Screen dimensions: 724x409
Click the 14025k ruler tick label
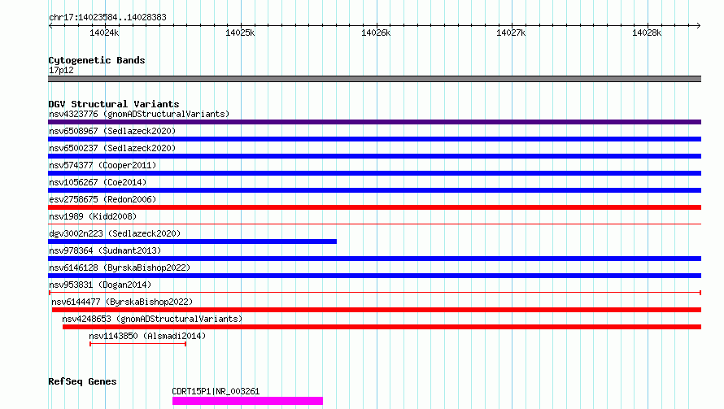click(240, 33)
